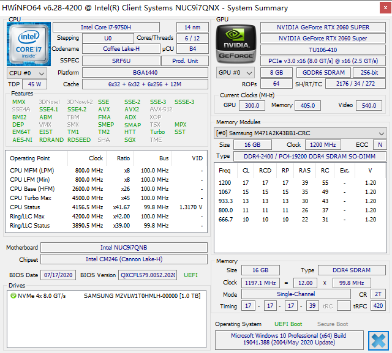This screenshot has height=353, width=392.
Task: Select the 1200 frequency row in timings table
Action: click(300, 183)
